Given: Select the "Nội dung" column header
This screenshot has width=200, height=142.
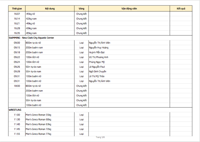Looking at the screenshot, I should [50, 9].
